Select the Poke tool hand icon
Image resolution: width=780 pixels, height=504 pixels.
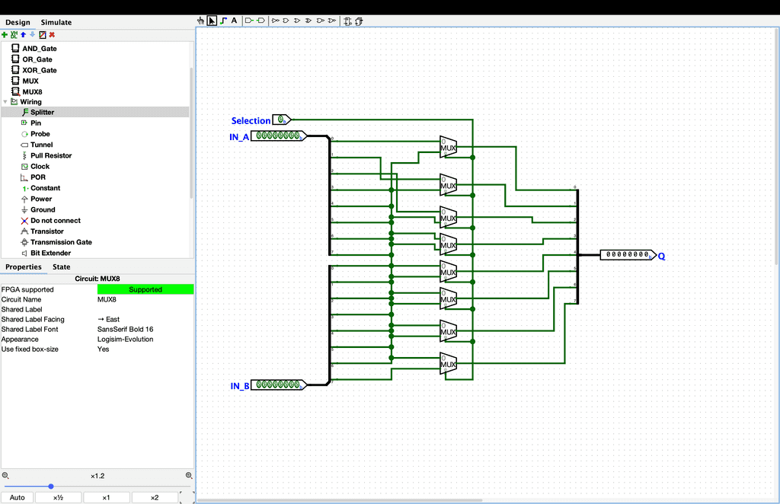(201, 21)
